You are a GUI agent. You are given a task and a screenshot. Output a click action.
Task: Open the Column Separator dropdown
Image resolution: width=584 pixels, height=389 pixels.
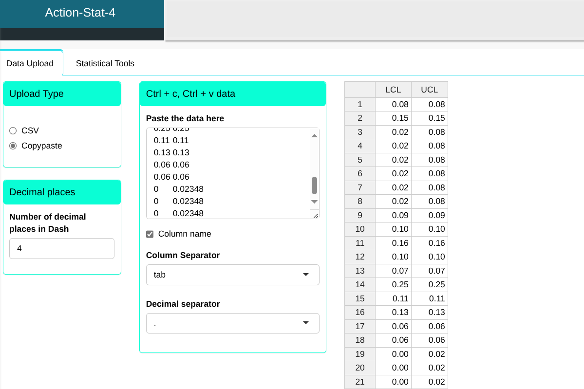(x=232, y=275)
